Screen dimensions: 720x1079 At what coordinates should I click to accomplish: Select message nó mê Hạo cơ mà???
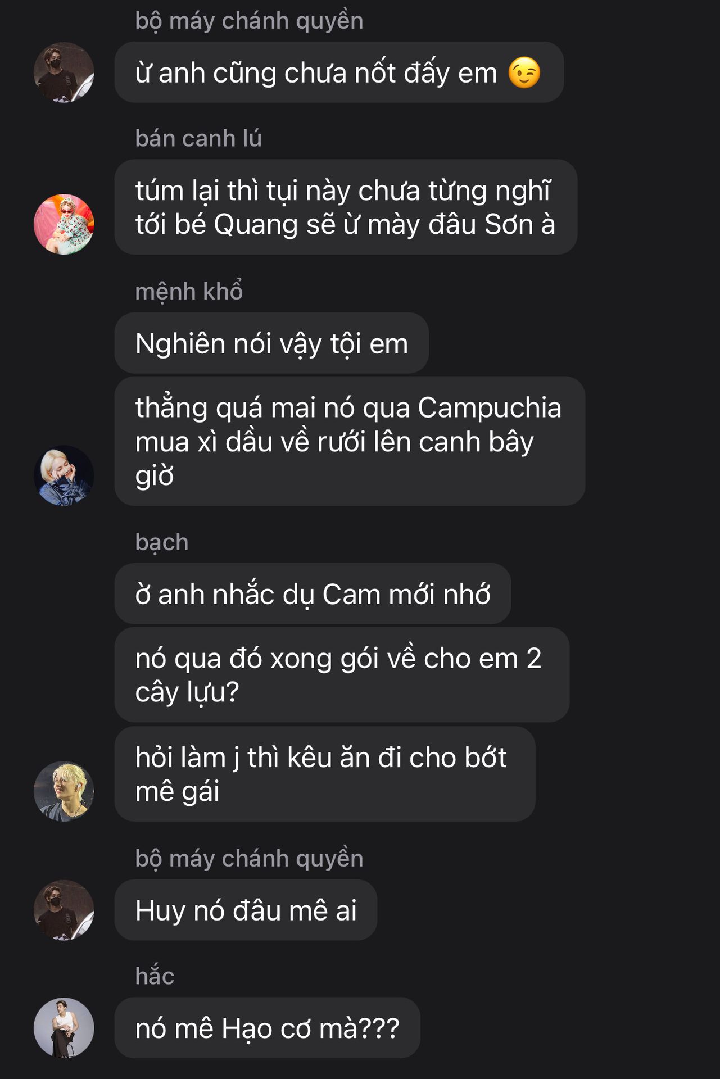(x=267, y=1028)
